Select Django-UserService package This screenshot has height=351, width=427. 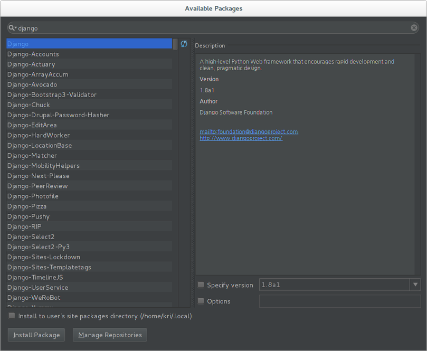[x=89, y=287]
